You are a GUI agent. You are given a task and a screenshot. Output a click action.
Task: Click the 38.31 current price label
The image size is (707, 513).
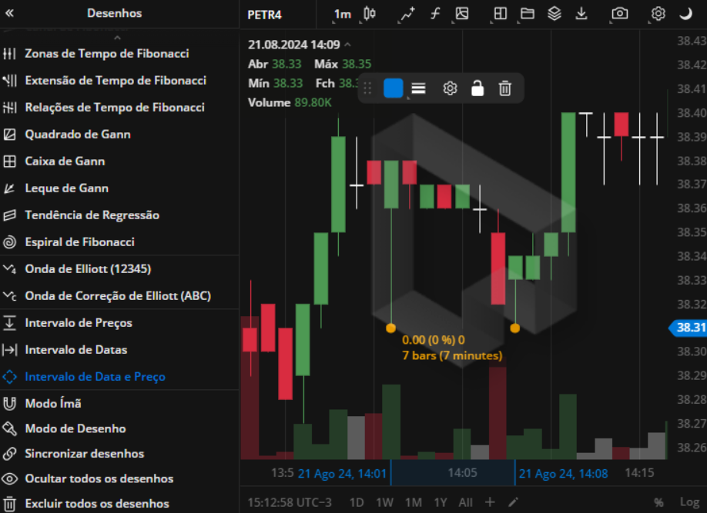688,328
